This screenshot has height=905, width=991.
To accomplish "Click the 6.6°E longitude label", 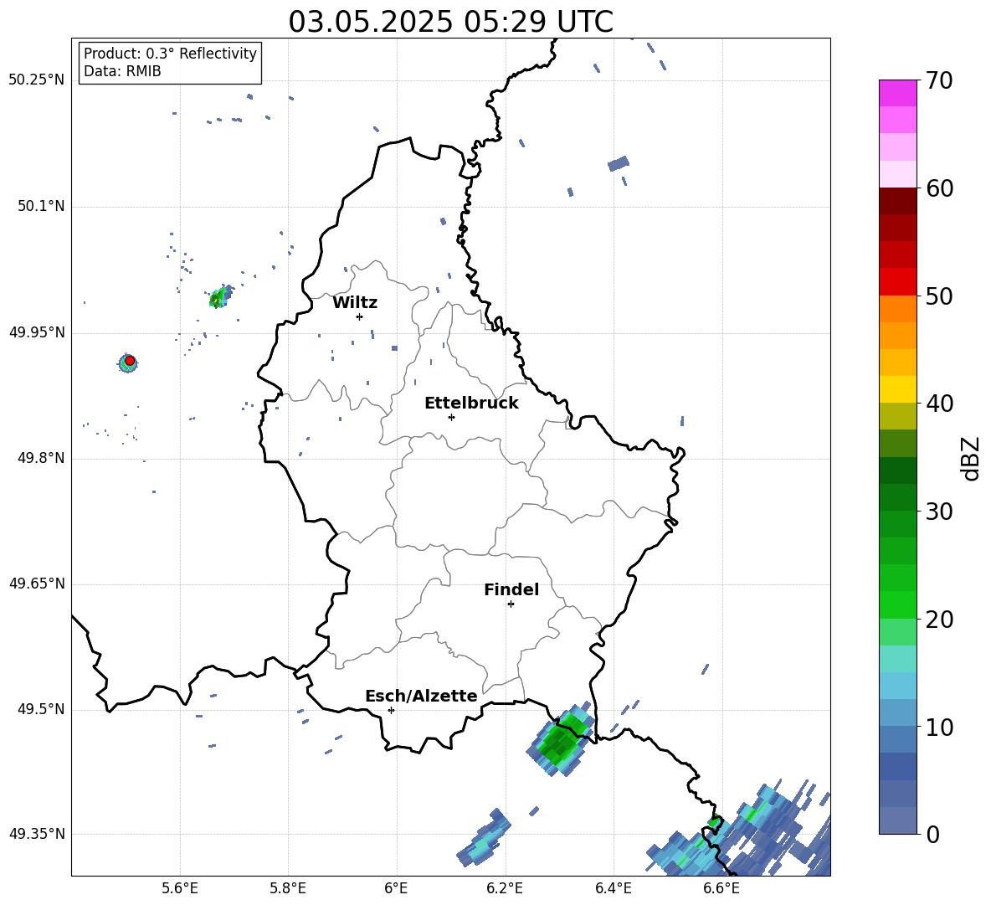I will (x=721, y=888).
